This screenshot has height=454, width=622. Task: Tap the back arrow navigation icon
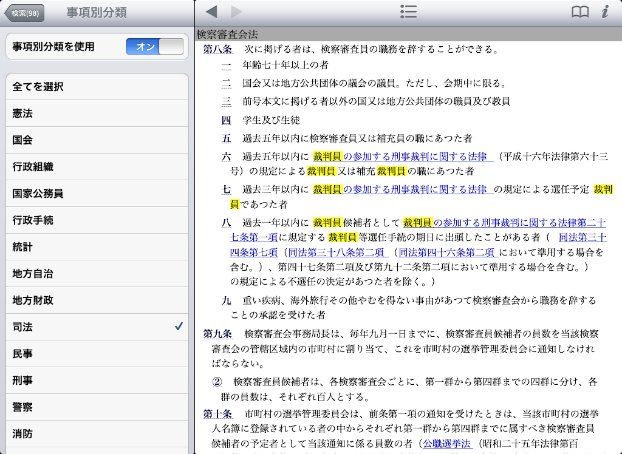211,12
